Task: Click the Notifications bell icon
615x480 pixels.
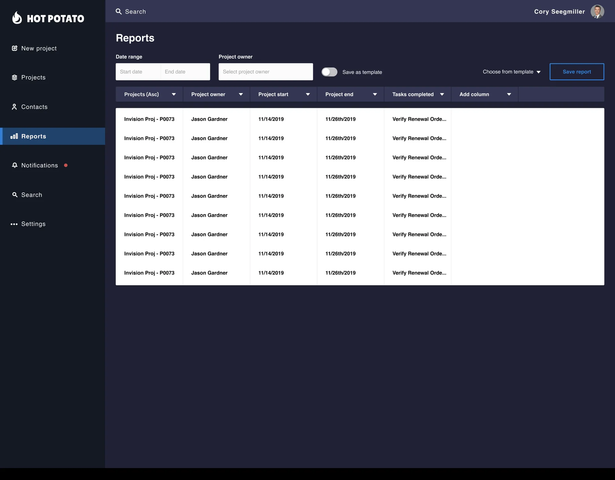Action: pyautogui.click(x=14, y=165)
